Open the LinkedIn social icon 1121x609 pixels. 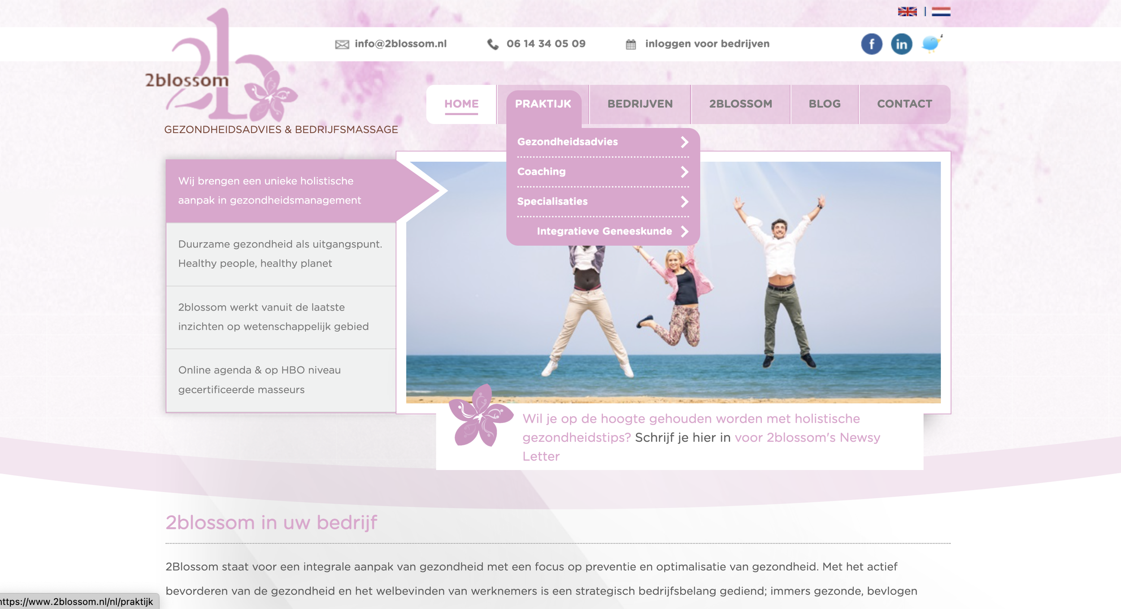coord(901,44)
